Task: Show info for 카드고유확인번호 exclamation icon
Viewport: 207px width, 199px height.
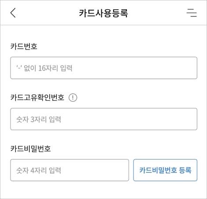Action: pyautogui.click(x=73, y=98)
